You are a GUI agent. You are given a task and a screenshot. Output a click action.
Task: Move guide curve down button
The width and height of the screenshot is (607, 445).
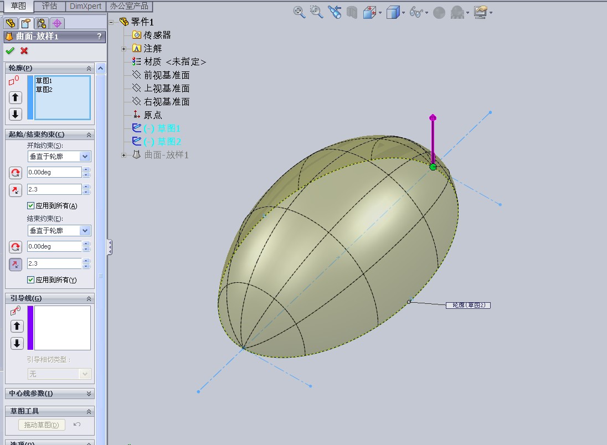[x=17, y=343]
